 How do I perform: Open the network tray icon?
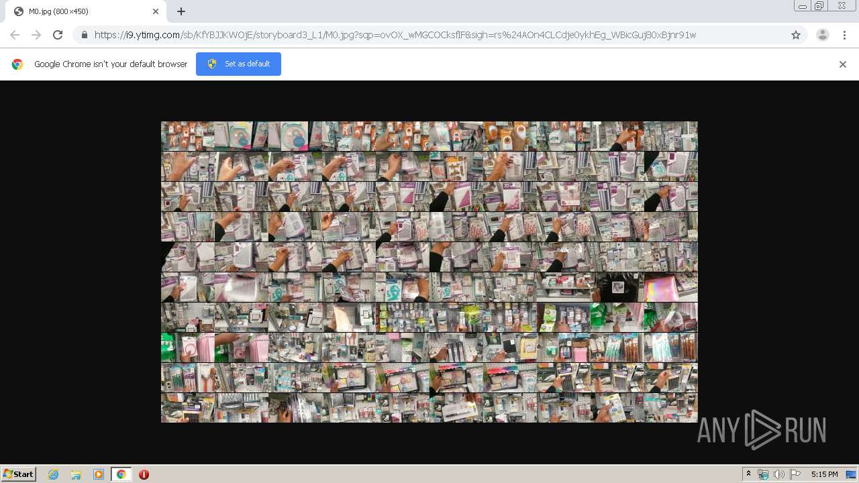point(763,474)
